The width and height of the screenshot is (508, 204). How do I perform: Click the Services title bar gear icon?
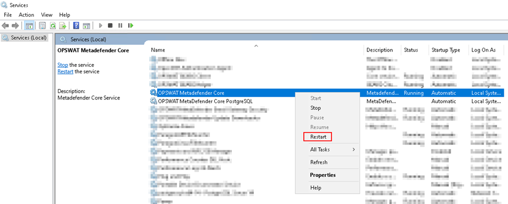(4, 5)
